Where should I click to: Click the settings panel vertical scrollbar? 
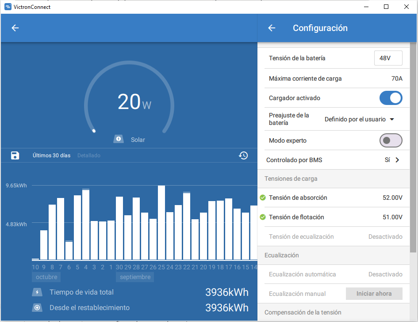pyautogui.click(x=413, y=146)
